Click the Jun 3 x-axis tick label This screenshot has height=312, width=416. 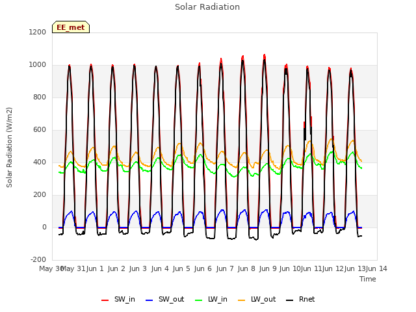[138, 268]
